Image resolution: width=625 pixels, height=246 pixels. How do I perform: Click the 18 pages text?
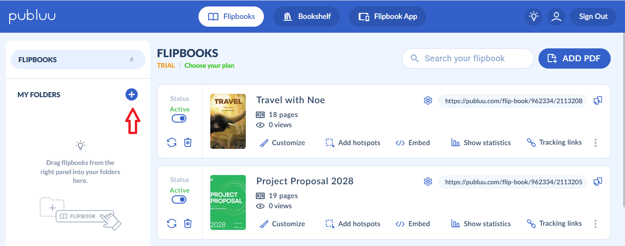tap(283, 114)
